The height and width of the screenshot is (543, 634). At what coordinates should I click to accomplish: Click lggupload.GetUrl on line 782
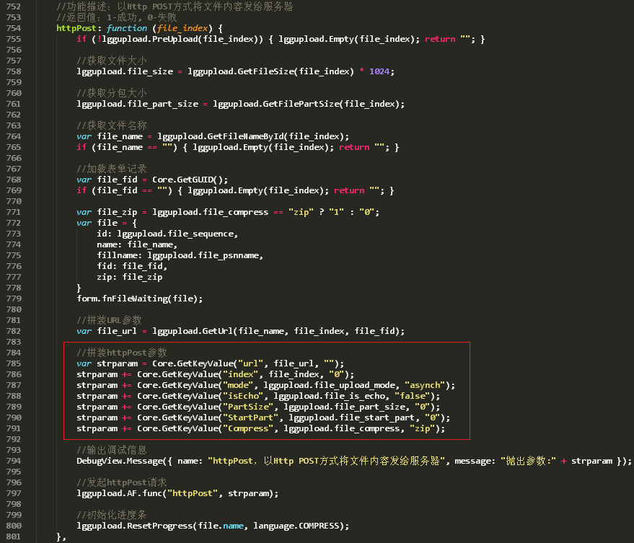click(193, 331)
